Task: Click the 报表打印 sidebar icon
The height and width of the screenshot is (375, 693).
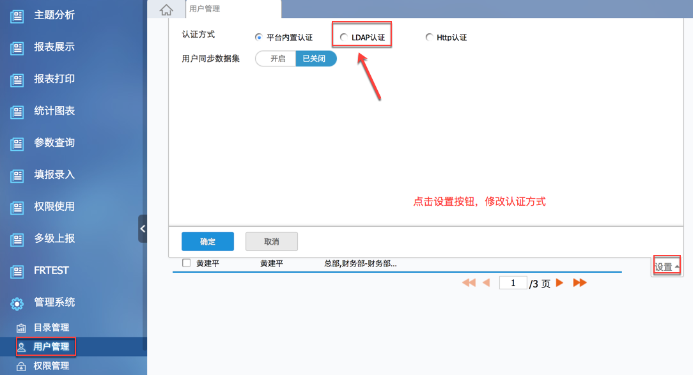Action: pyautogui.click(x=17, y=80)
